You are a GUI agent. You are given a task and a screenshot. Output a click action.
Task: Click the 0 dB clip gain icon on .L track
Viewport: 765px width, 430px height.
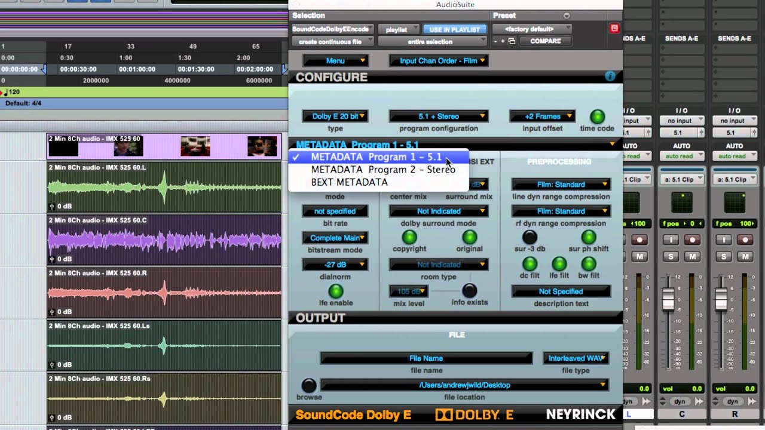point(52,206)
